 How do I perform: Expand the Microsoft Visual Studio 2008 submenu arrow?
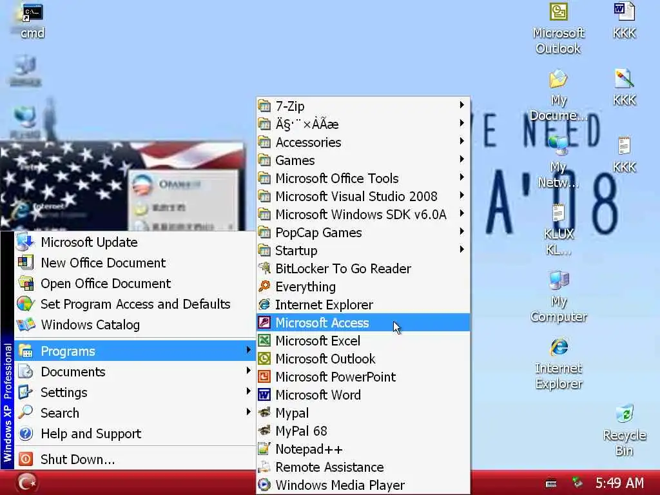pos(461,195)
